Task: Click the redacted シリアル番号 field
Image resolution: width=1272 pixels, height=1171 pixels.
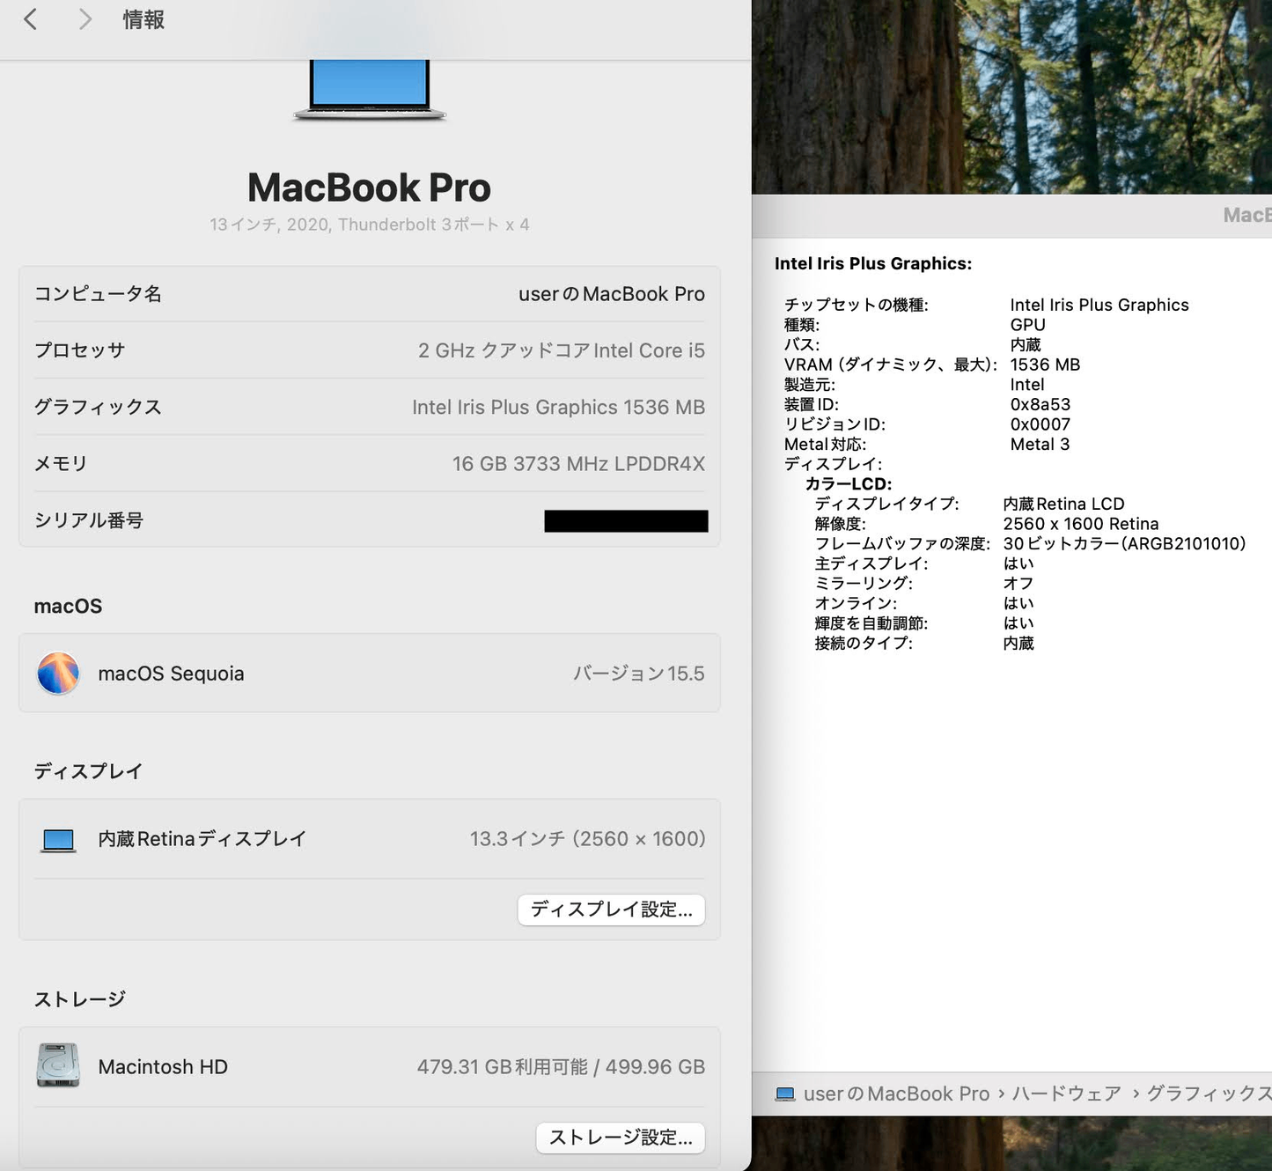Action: click(x=625, y=520)
